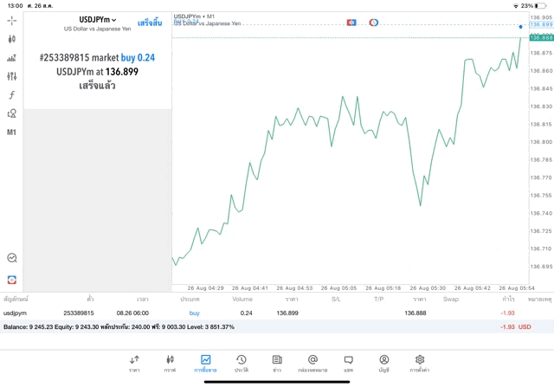Image resolution: width=554 pixels, height=387 pixels.
Task: Click the red-blue circular clock icon on the chart
Action: (373, 23)
